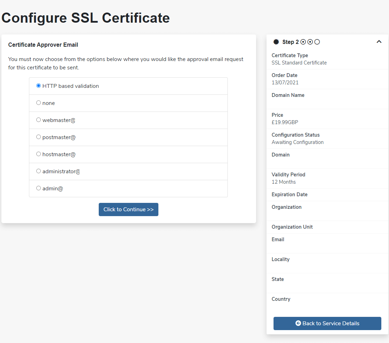Choose the none validation option
389x343 pixels.
click(38, 102)
